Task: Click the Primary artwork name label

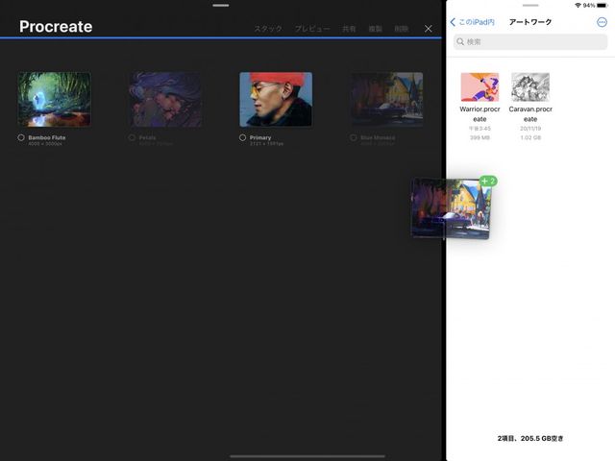Action: point(260,137)
